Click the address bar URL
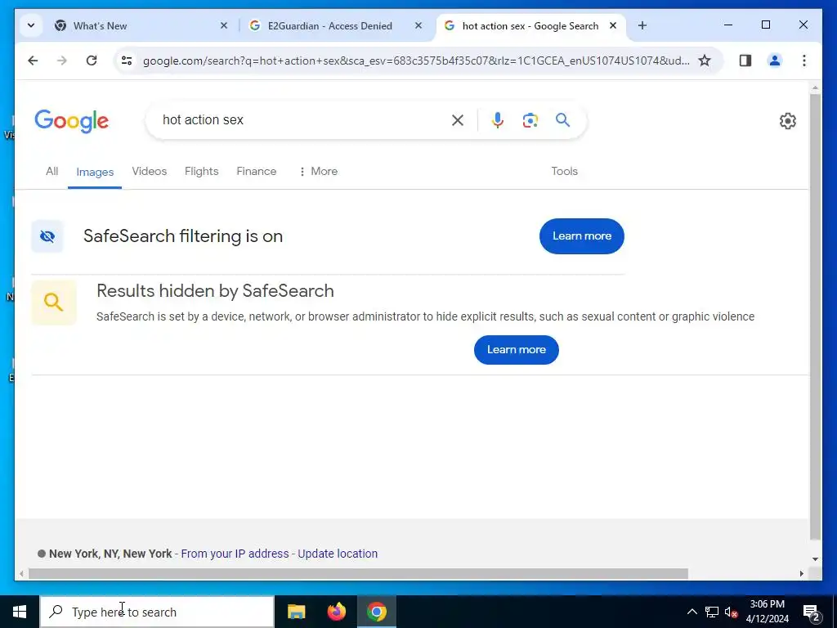 click(416, 61)
